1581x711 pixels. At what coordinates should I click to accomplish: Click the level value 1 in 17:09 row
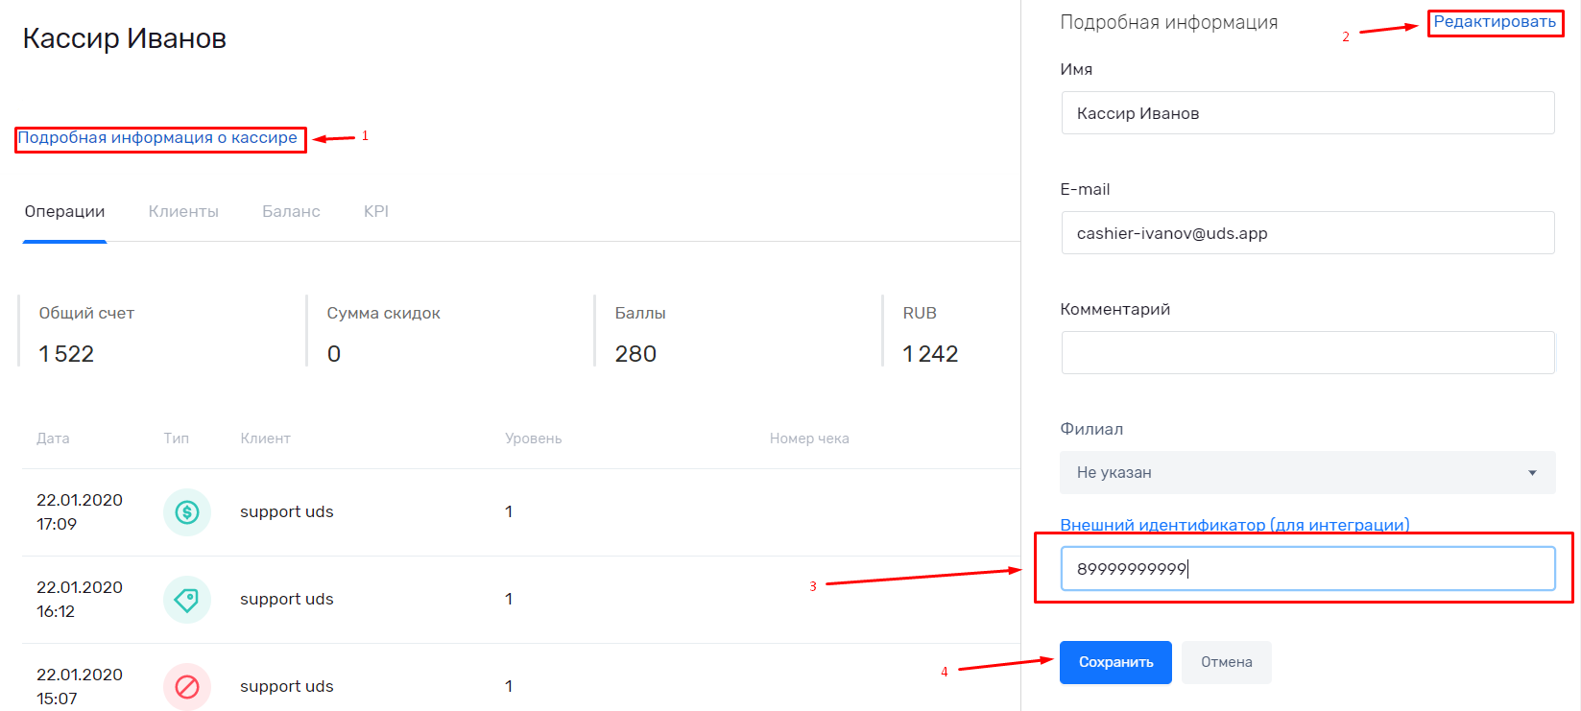point(509,512)
